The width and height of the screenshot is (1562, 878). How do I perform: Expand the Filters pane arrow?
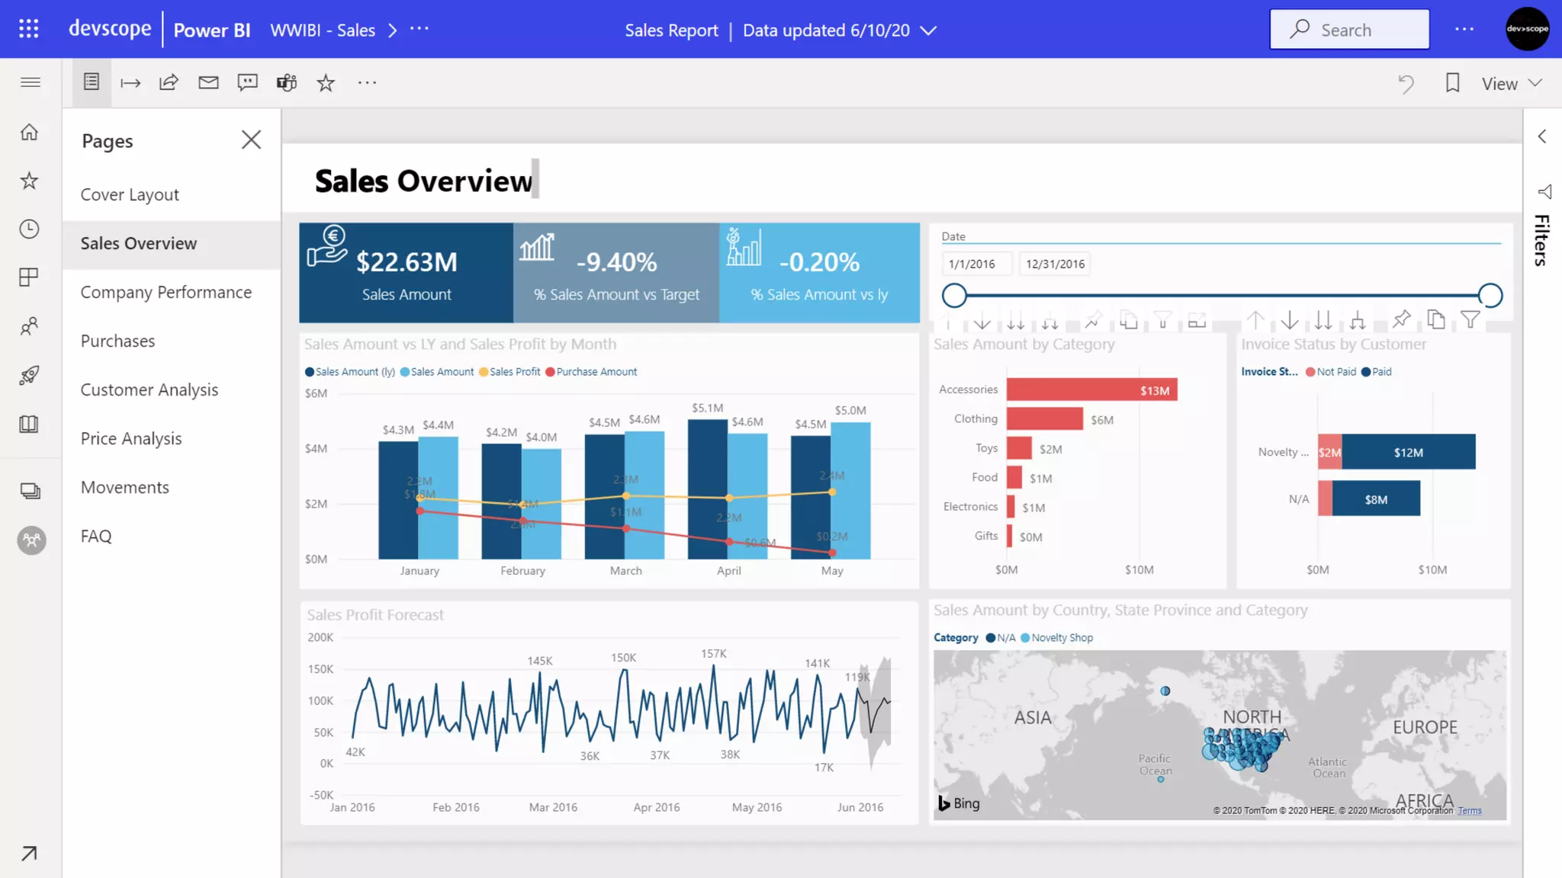click(x=1542, y=136)
